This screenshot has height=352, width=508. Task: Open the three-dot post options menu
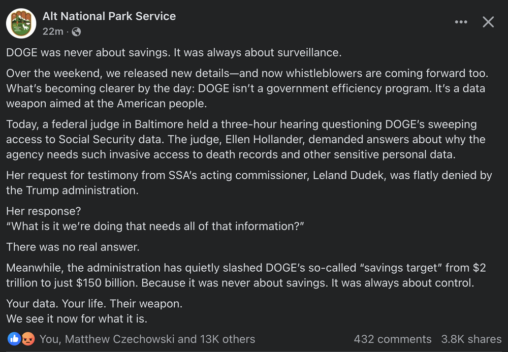tap(461, 22)
